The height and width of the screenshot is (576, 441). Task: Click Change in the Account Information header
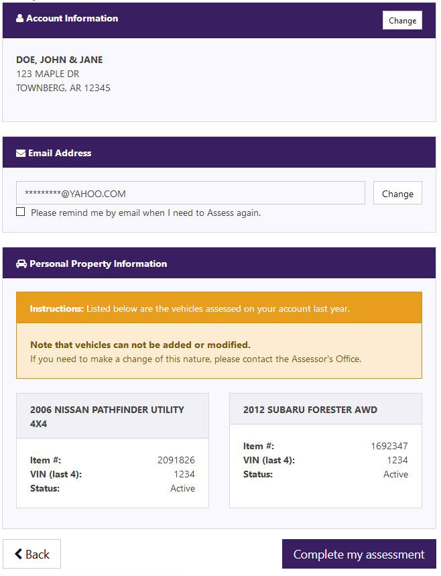pos(402,20)
